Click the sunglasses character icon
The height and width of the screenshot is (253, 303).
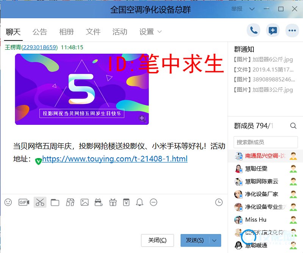[98, 202]
